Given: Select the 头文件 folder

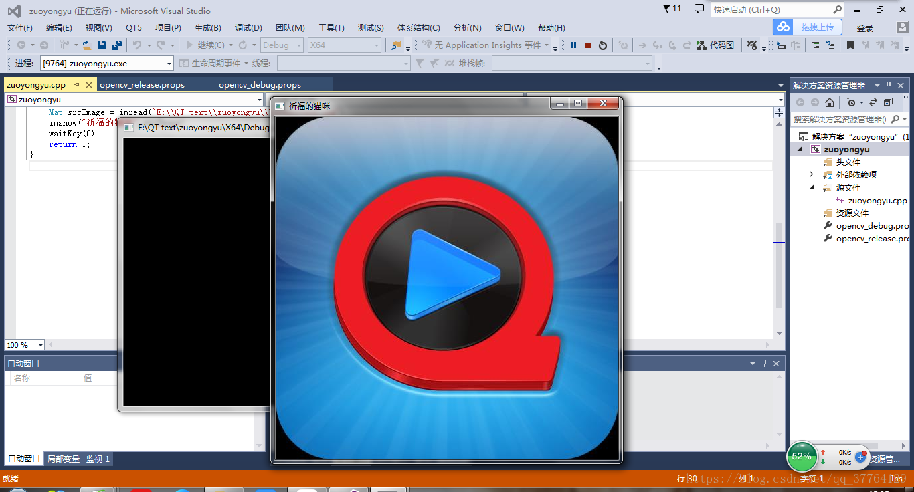Looking at the screenshot, I should (x=848, y=162).
